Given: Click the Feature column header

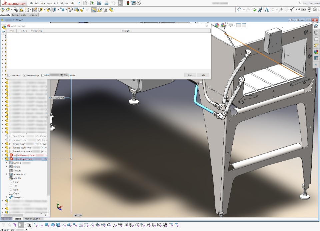Looking at the screenshot, I should point(24,31).
